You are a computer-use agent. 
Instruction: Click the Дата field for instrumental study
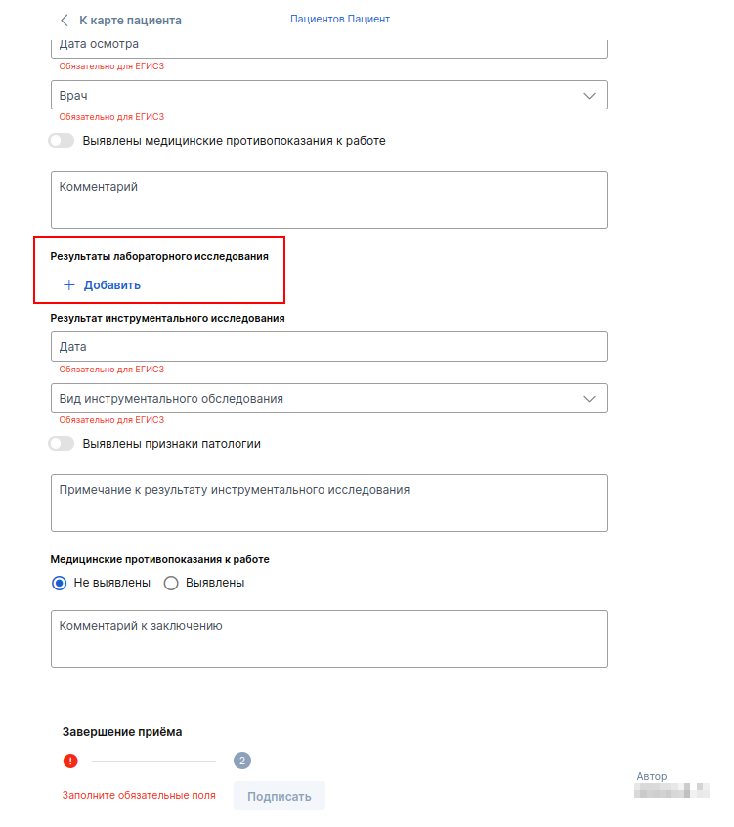click(x=329, y=346)
